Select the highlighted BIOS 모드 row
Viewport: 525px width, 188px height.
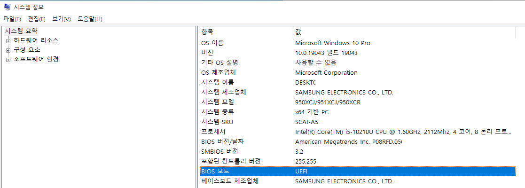358,171
